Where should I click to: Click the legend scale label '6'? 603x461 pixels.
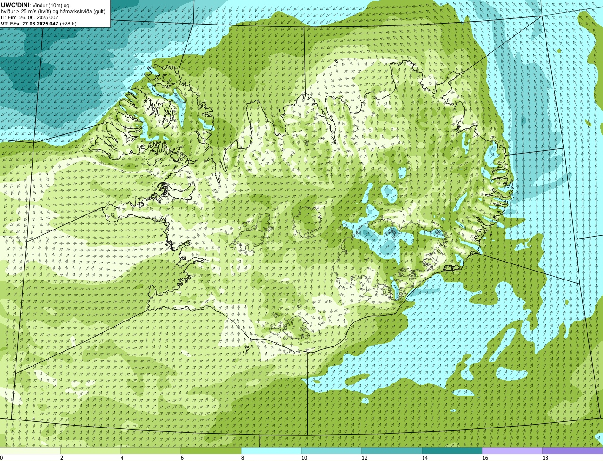pos(182,458)
